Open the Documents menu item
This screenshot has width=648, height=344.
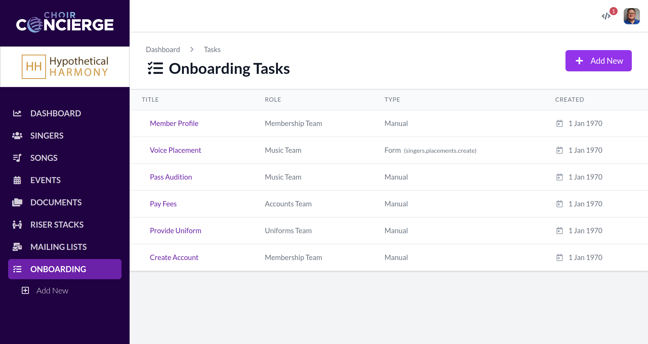tap(65, 202)
